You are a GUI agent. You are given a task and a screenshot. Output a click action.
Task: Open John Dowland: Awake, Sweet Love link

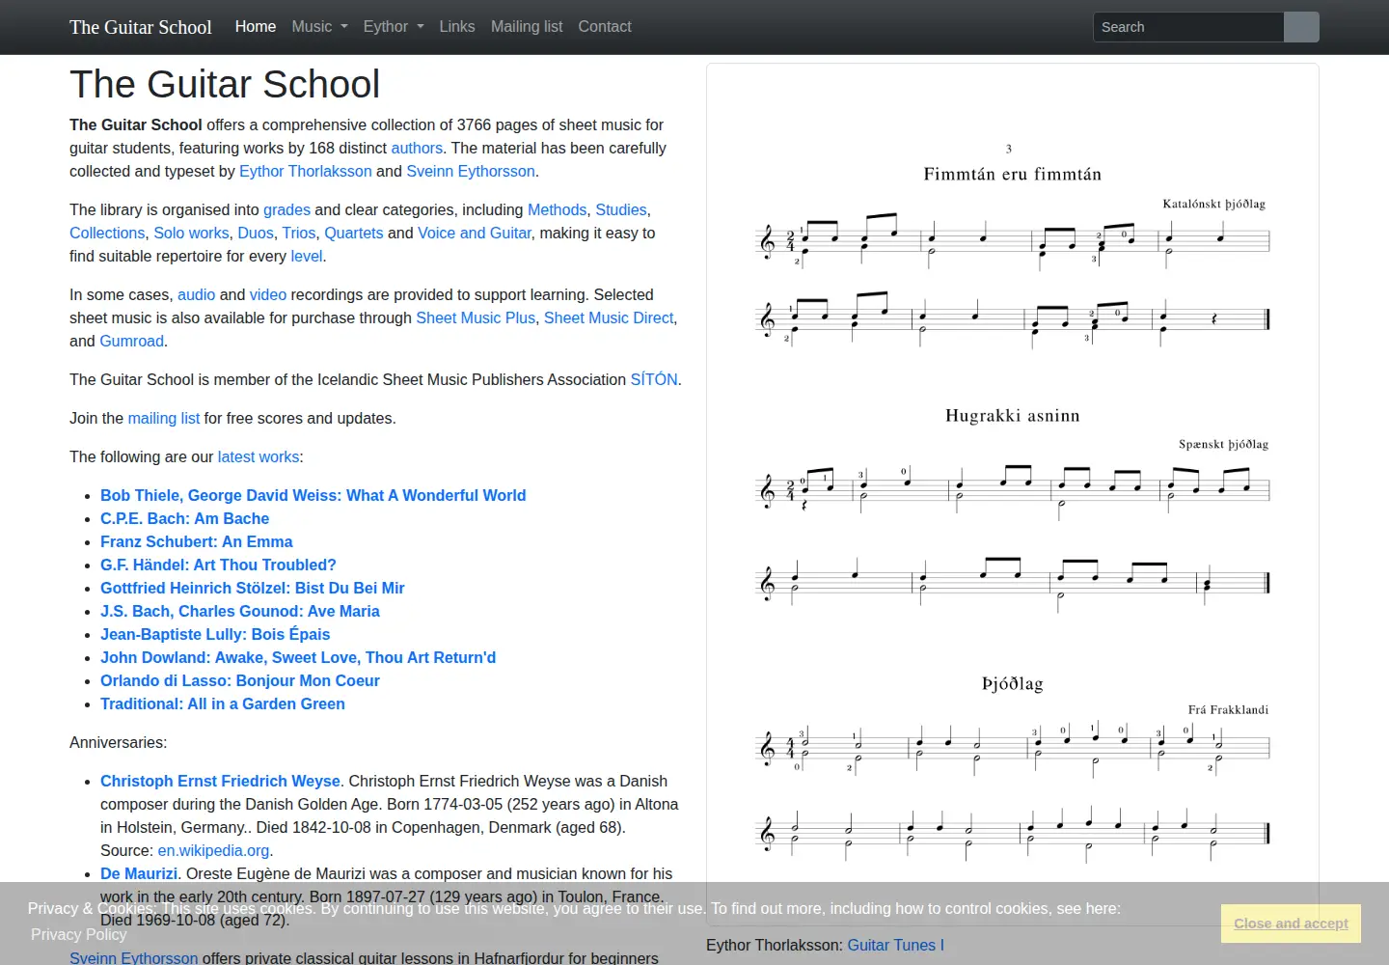click(x=298, y=657)
